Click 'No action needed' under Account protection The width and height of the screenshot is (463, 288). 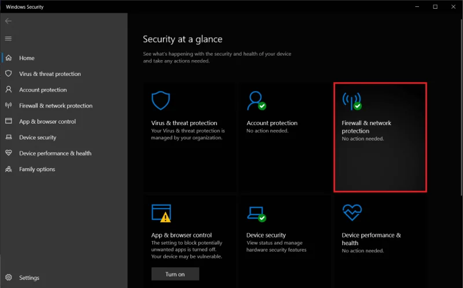tap(267, 131)
